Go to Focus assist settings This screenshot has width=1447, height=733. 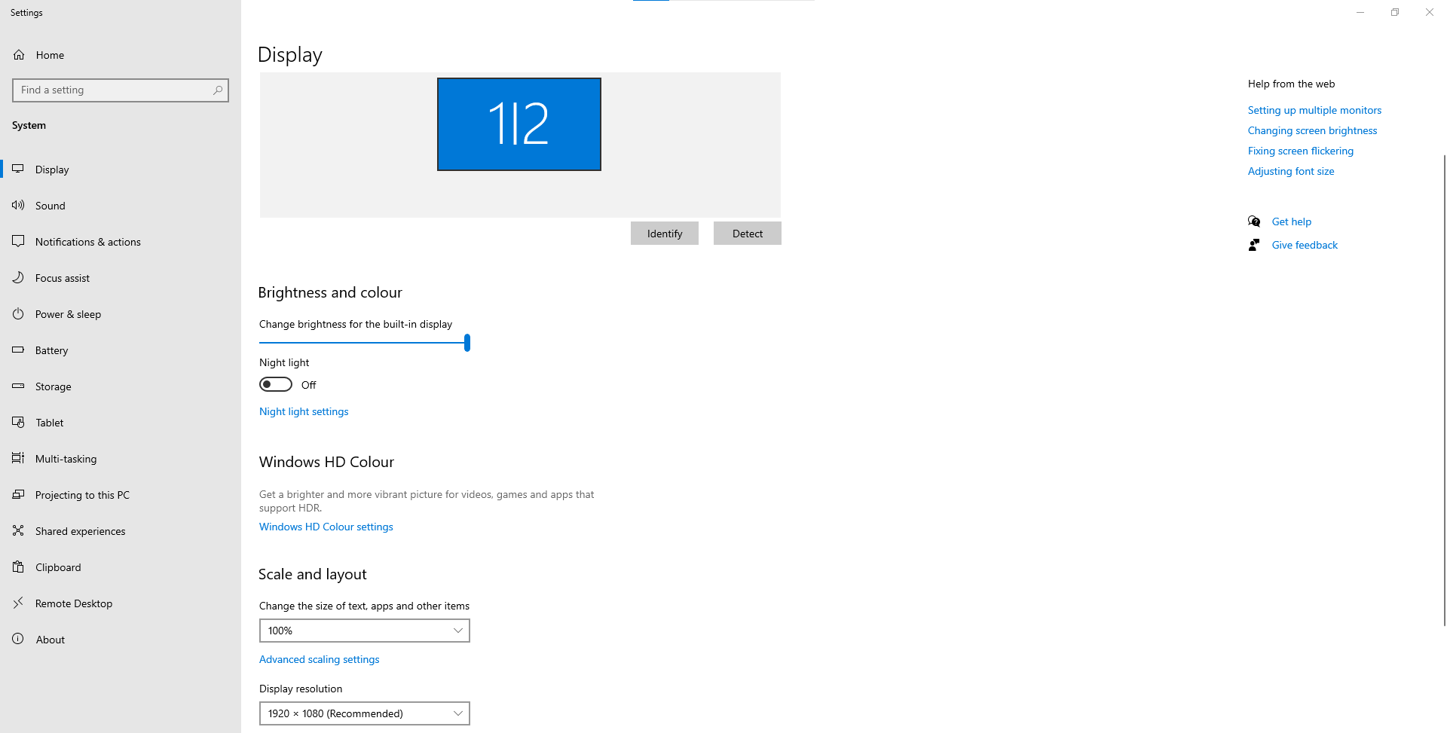[x=121, y=278]
